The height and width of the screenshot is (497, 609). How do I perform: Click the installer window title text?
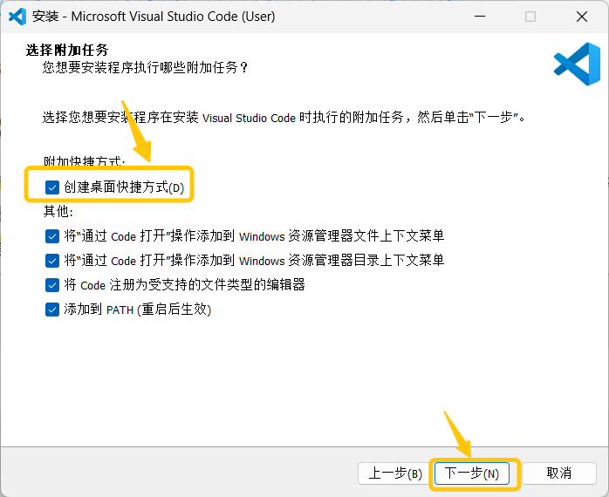coord(153,17)
